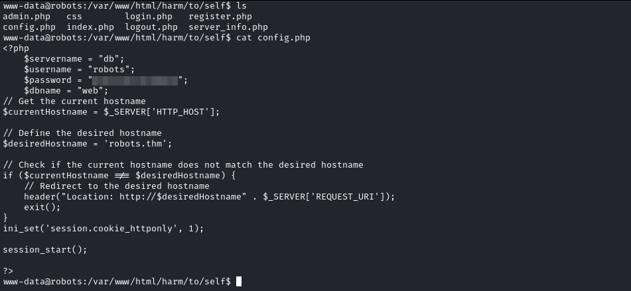
Task: Select login.php in the directory listing
Action: [149, 17]
